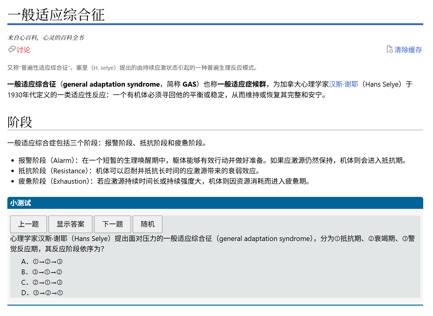The image size is (433, 316).
Task: Click the 上一题 button
Action: point(28,224)
